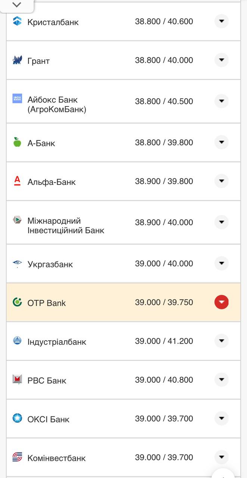The width and height of the screenshot is (247, 478).
Task: Select the green OTP Bank logo
Action: (x=16, y=301)
